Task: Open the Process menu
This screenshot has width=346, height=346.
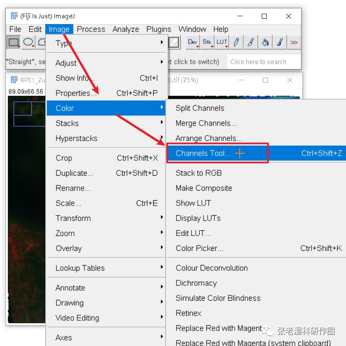Action: 91,29
